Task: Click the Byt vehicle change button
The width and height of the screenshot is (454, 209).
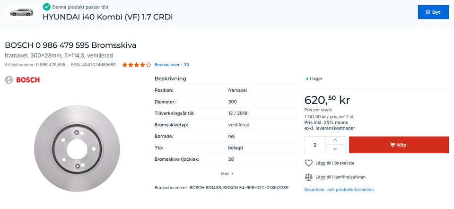Action: pos(433,12)
